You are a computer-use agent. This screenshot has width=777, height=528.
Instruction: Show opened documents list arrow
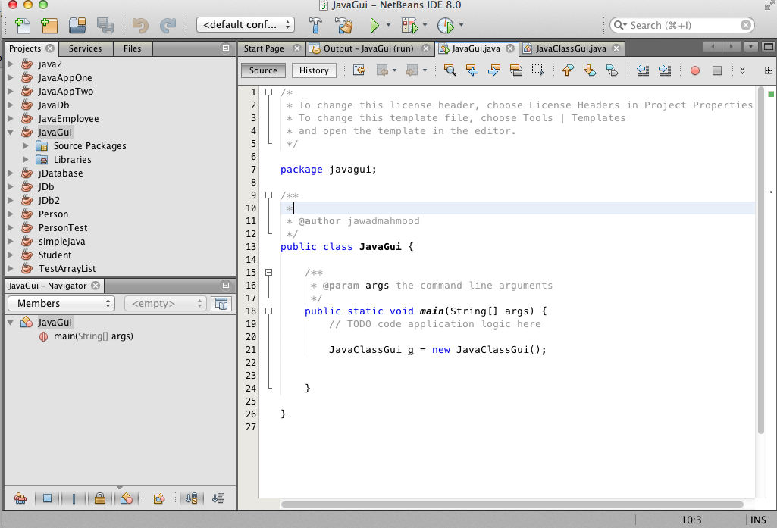pyautogui.click(x=750, y=47)
